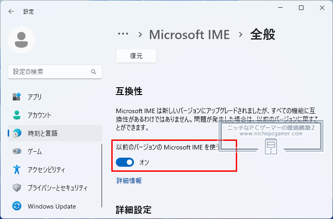Go back with the arrow icon

point(11,11)
